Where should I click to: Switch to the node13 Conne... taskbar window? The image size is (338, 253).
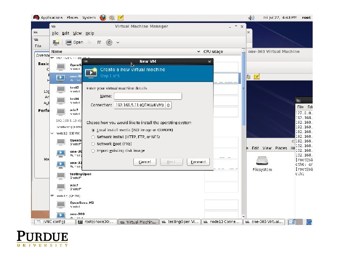(x=222, y=222)
